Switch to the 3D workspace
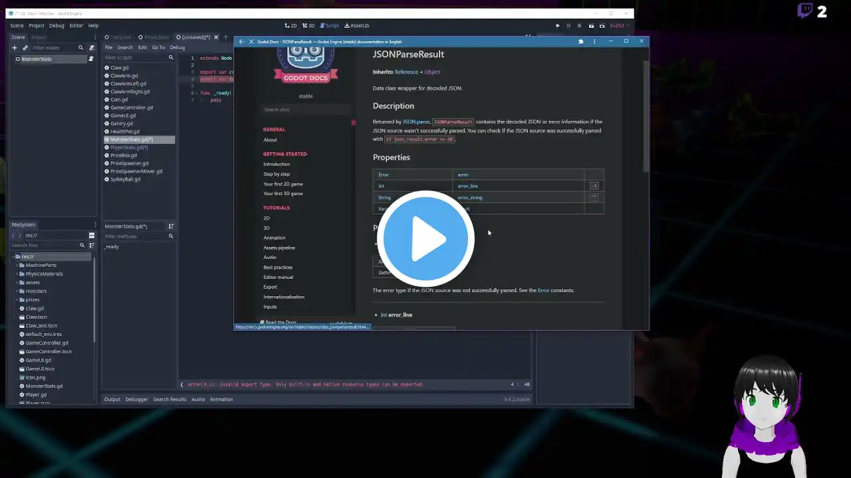Viewport: 851px width, 478px height. point(308,25)
